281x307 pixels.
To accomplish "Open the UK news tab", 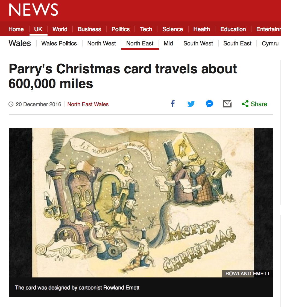I will pos(38,29).
